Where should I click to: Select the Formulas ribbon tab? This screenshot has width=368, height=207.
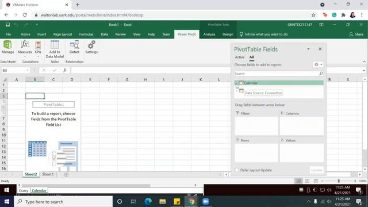[86, 34]
